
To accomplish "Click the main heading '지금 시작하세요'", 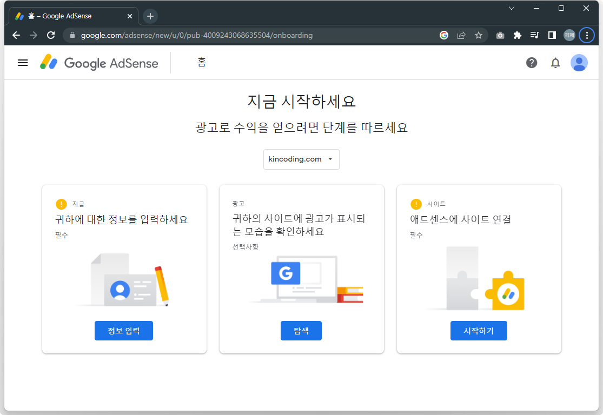I will [x=301, y=102].
